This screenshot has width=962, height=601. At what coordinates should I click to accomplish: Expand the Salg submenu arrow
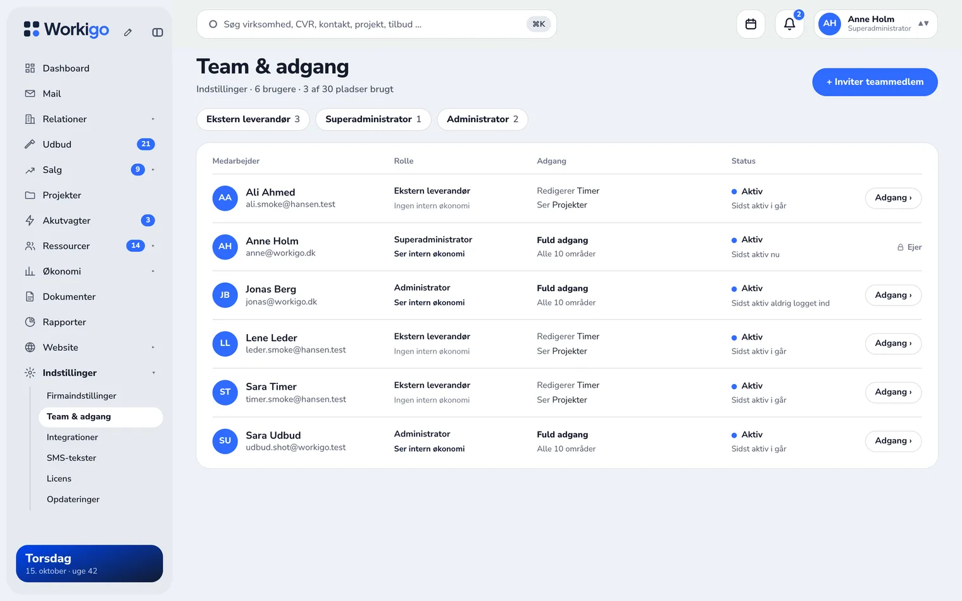pos(153,170)
